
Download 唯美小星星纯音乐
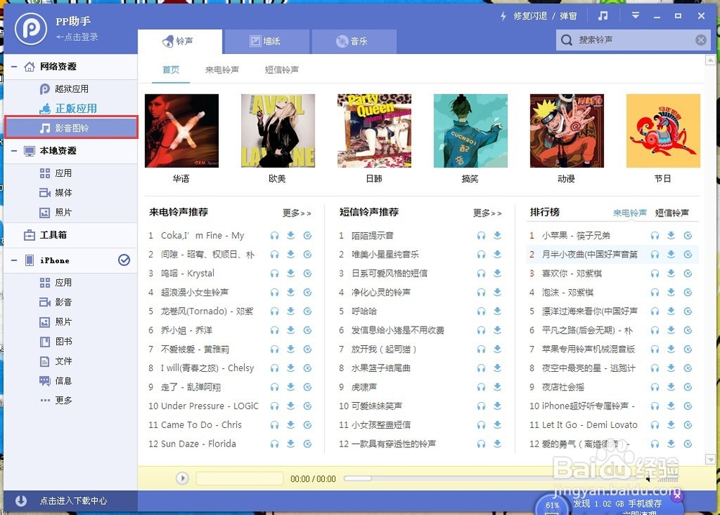pyautogui.click(x=498, y=255)
